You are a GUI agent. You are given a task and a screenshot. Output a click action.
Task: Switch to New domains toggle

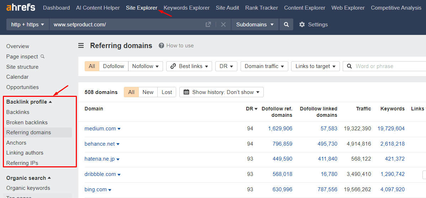[148, 92]
